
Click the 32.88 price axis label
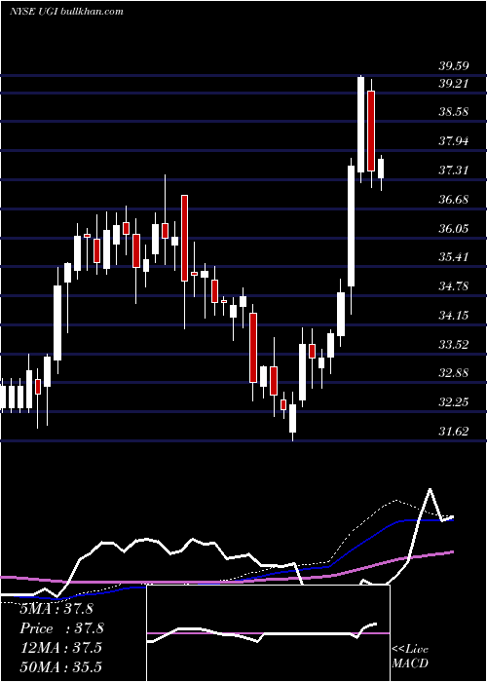pos(454,373)
